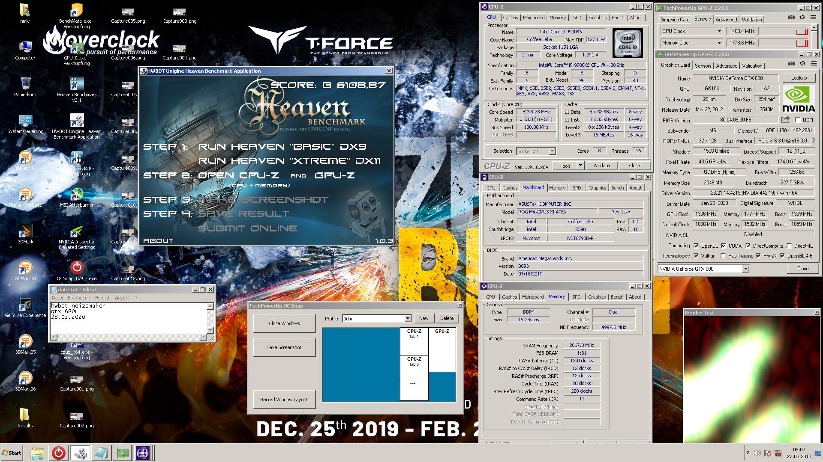823x462 pixels.
Task: Open the Tools dropdown arrow in CPU-Z
Action: (580, 166)
